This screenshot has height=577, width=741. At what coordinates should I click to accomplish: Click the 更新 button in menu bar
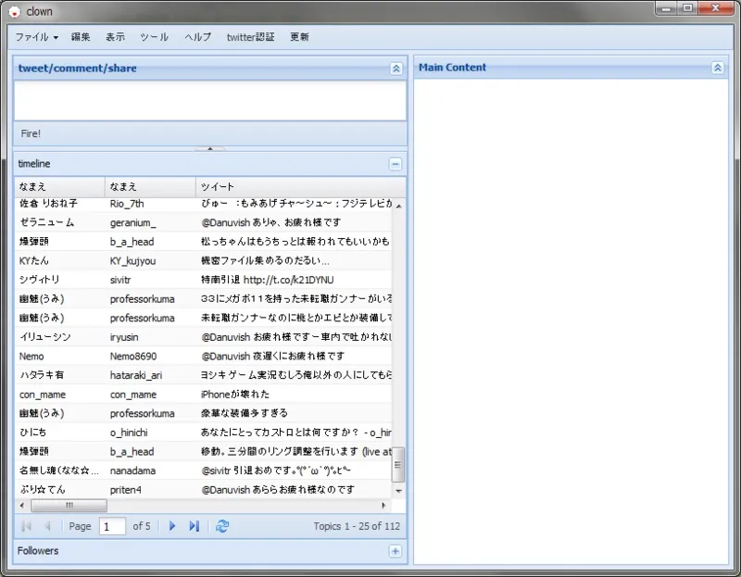299,37
